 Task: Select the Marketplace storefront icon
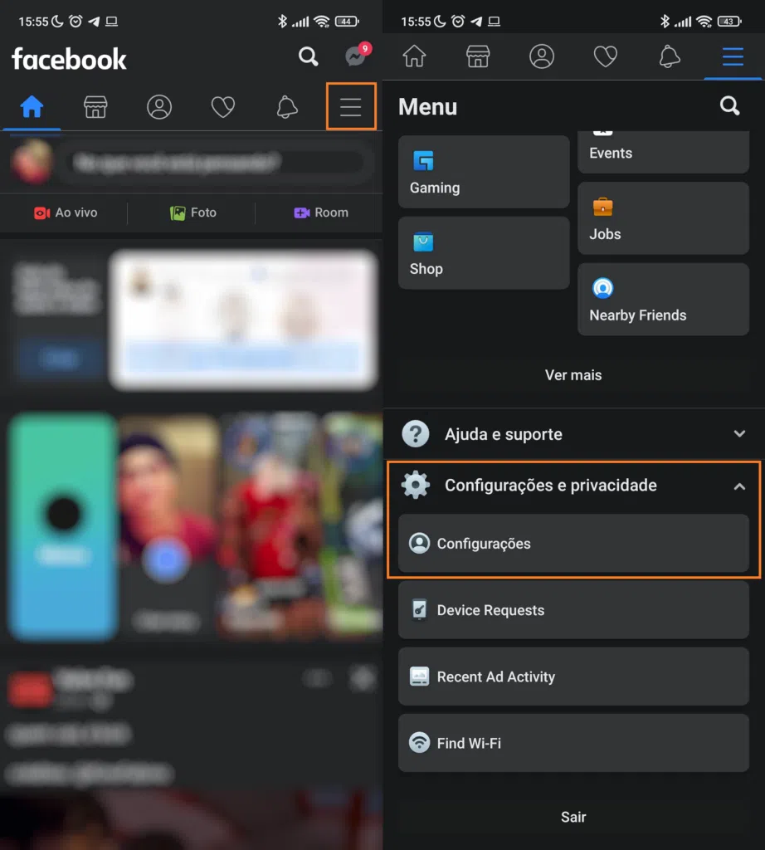[x=95, y=107]
